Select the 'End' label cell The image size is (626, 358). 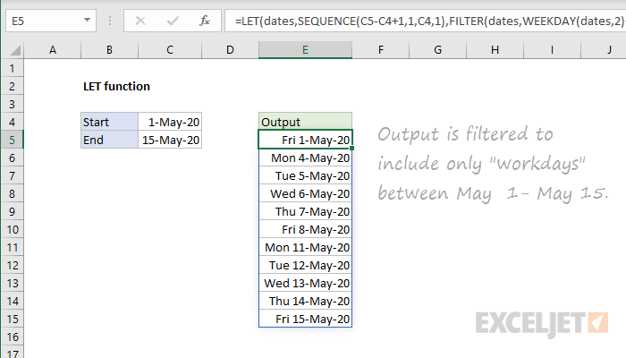click(109, 140)
